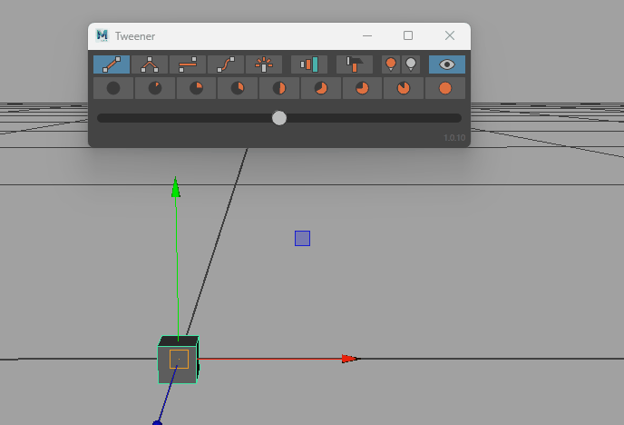Viewport: 624px width, 425px height.
Task: Click the small-slice pie preset button
Action: [155, 88]
